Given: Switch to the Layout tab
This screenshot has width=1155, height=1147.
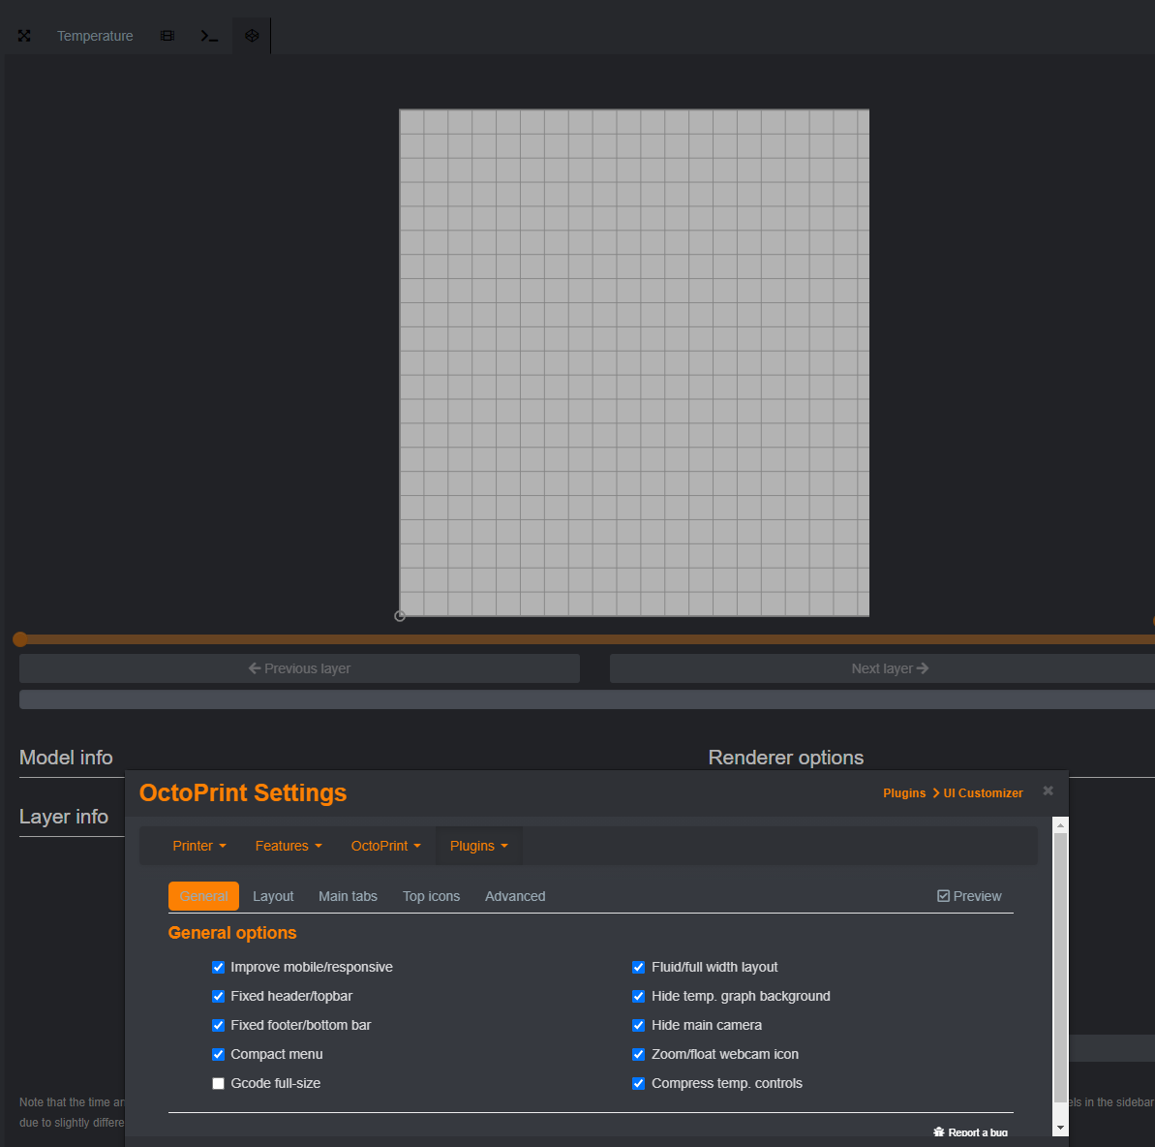Looking at the screenshot, I should click(x=273, y=895).
